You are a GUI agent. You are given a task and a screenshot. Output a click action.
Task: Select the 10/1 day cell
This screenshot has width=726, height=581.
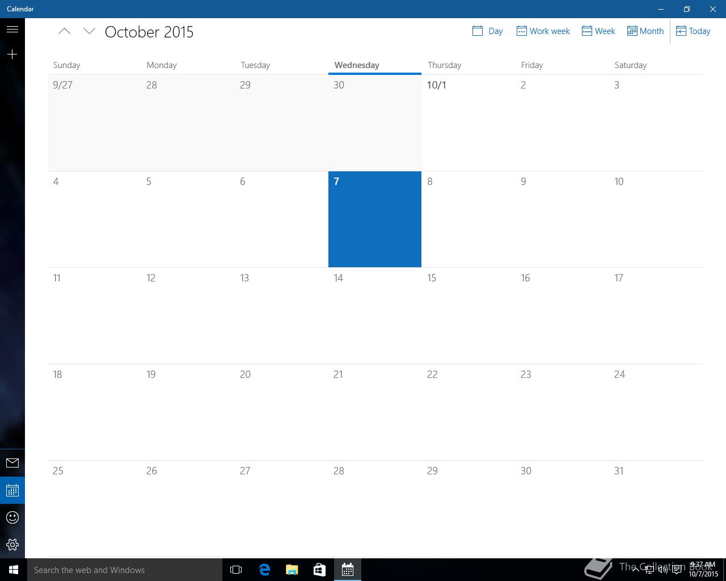tap(468, 123)
